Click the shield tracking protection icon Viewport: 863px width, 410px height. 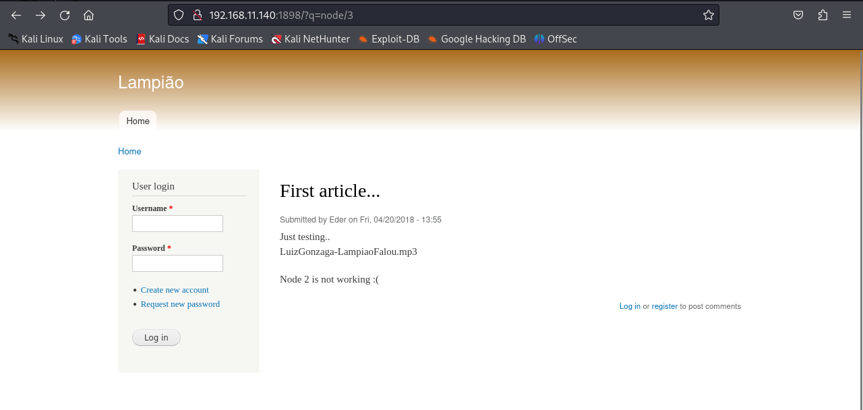179,15
